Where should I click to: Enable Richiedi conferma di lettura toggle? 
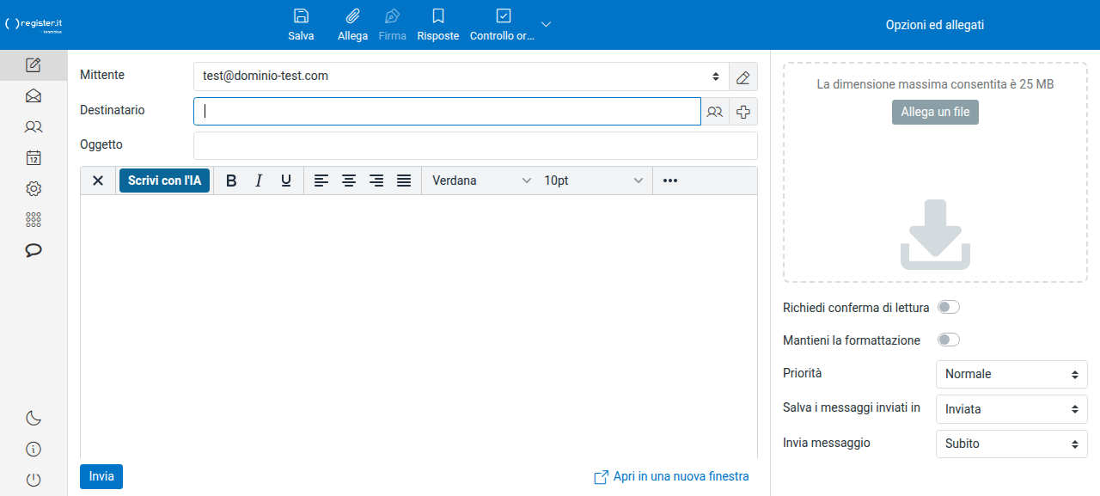coord(948,307)
